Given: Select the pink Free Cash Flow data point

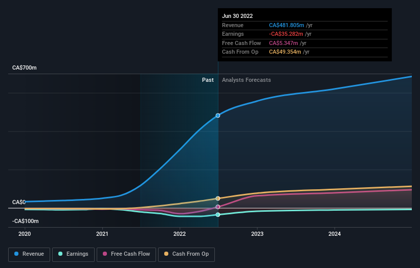Looking at the screenshot, I should tap(218, 207).
